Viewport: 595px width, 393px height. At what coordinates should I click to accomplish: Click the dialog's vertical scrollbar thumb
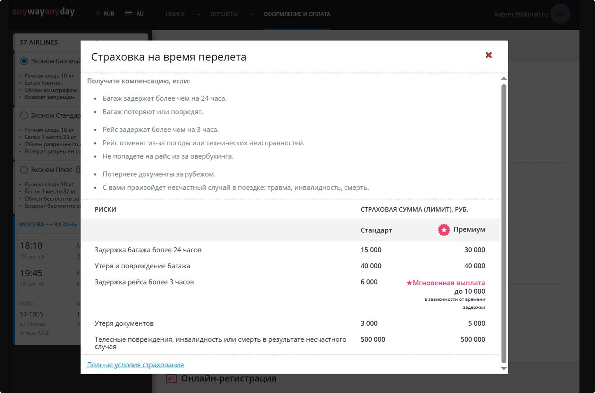pos(504,219)
